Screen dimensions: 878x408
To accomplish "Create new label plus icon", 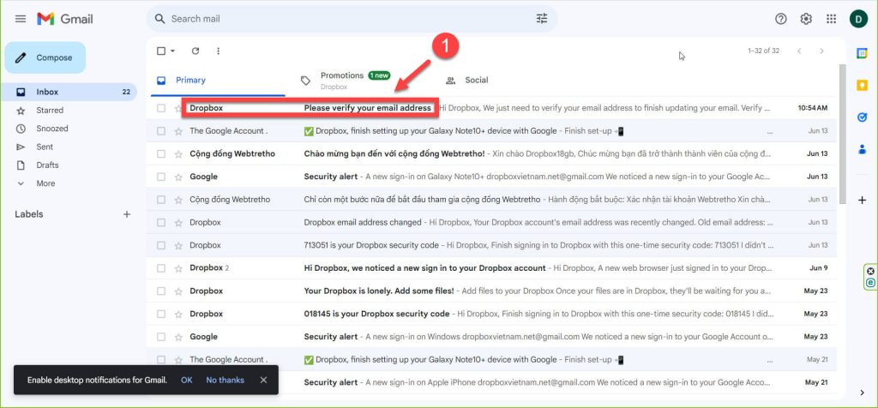I will pyautogui.click(x=127, y=214).
